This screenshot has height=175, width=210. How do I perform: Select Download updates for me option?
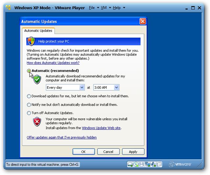pos(29,96)
